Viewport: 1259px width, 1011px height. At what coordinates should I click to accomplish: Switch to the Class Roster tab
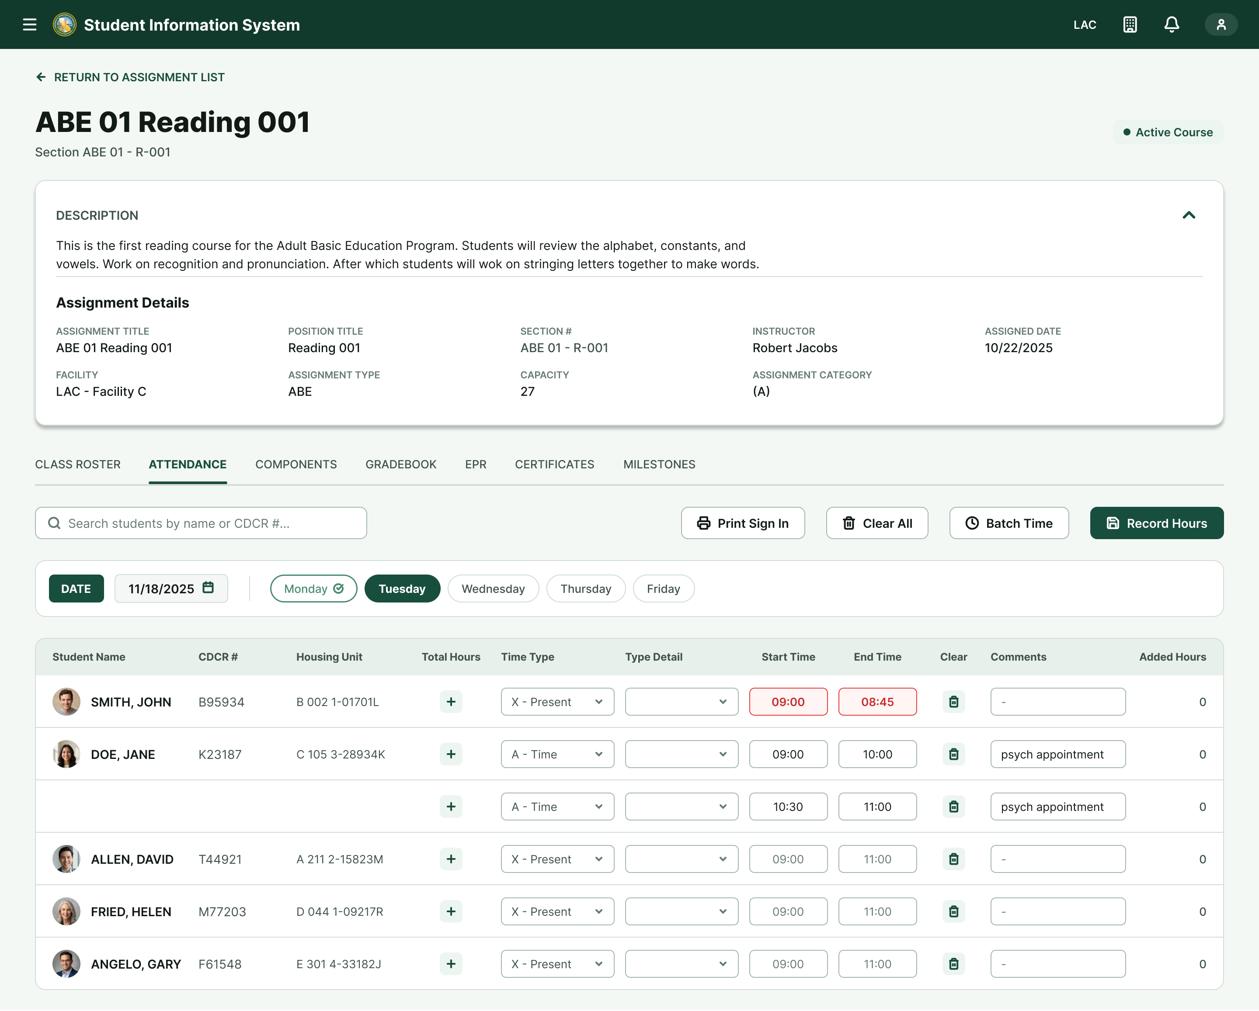click(78, 464)
